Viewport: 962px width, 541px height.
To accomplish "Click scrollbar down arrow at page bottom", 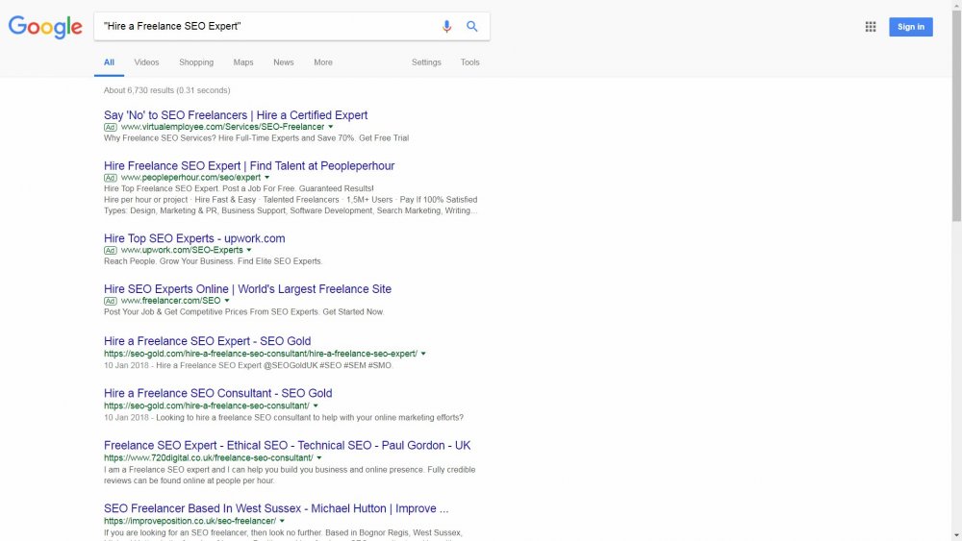I will (x=956, y=536).
